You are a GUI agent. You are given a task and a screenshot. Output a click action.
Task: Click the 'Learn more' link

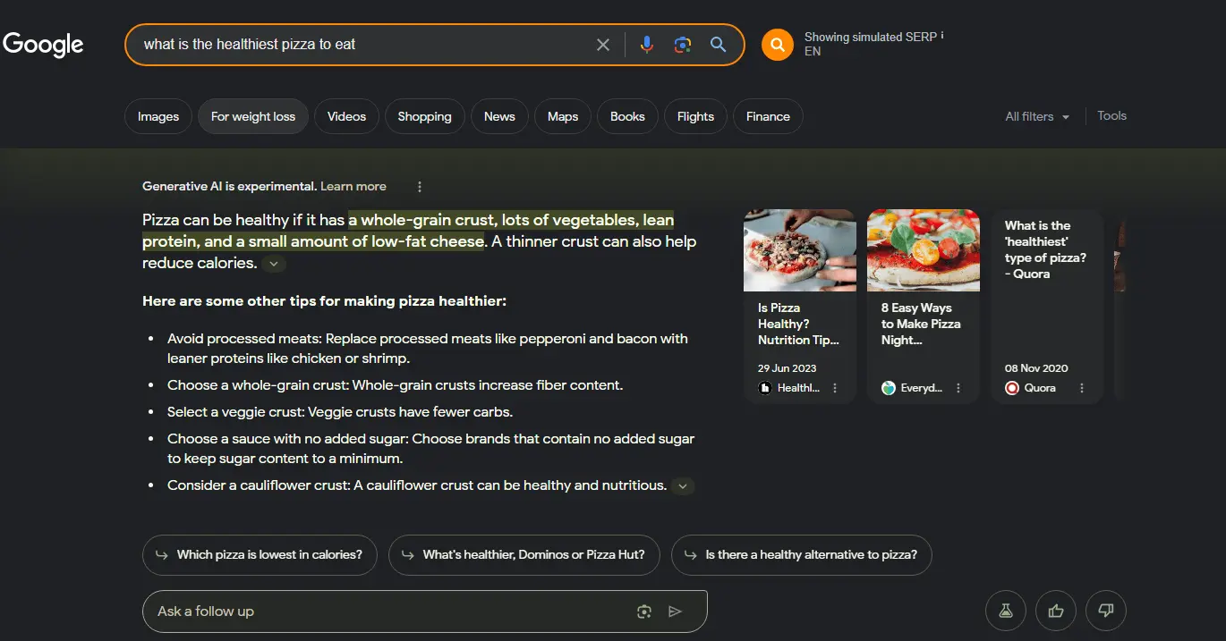point(353,187)
